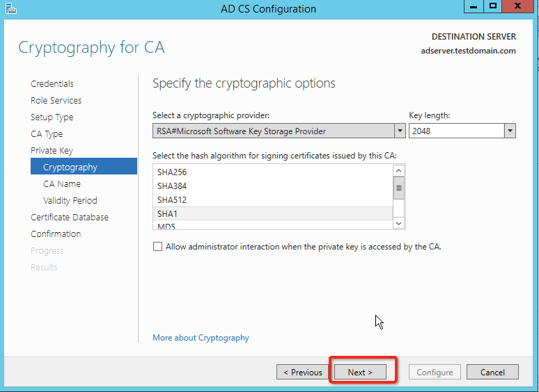
Task: Go to the Credentials step
Action: (52, 84)
